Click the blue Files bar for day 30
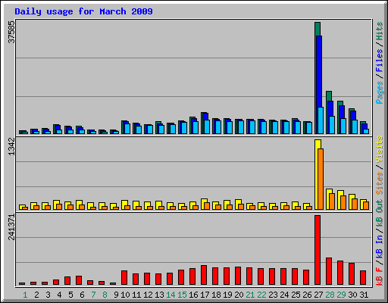 353,115
